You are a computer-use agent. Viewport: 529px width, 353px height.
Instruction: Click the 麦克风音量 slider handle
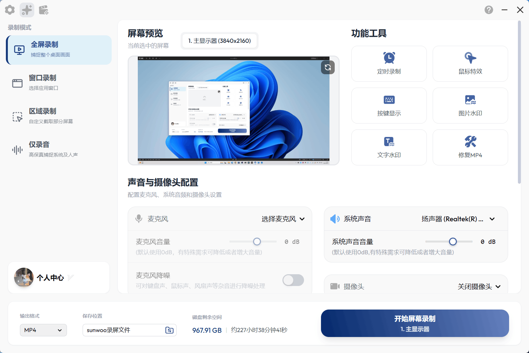click(x=257, y=242)
